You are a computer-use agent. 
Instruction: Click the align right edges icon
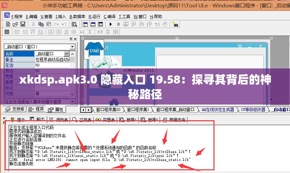tap(25, 32)
